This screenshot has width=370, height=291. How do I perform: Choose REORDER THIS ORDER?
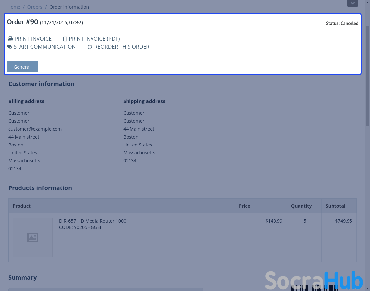pos(122,47)
